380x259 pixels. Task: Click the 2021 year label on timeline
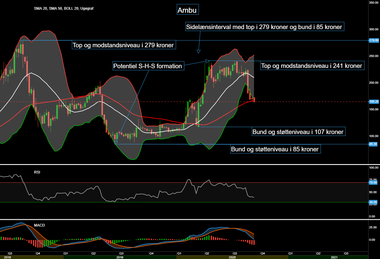pyautogui.click(x=334, y=257)
